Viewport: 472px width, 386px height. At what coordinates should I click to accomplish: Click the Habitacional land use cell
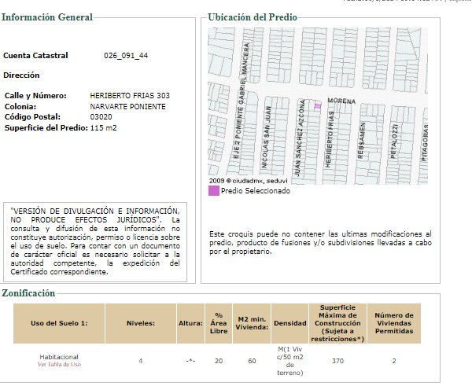click(59, 357)
